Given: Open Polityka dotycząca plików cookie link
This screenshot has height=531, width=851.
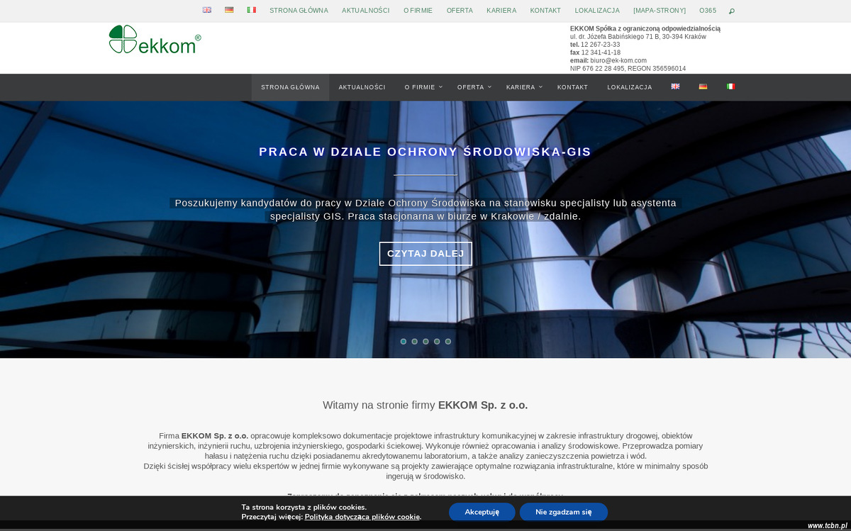Looking at the screenshot, I should pyautogui.click(x=362, y=517).
